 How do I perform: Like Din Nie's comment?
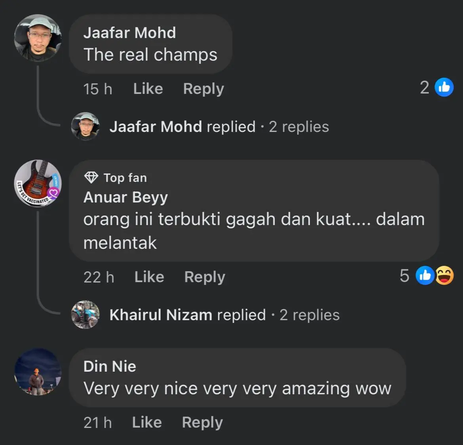coord(147,422)
